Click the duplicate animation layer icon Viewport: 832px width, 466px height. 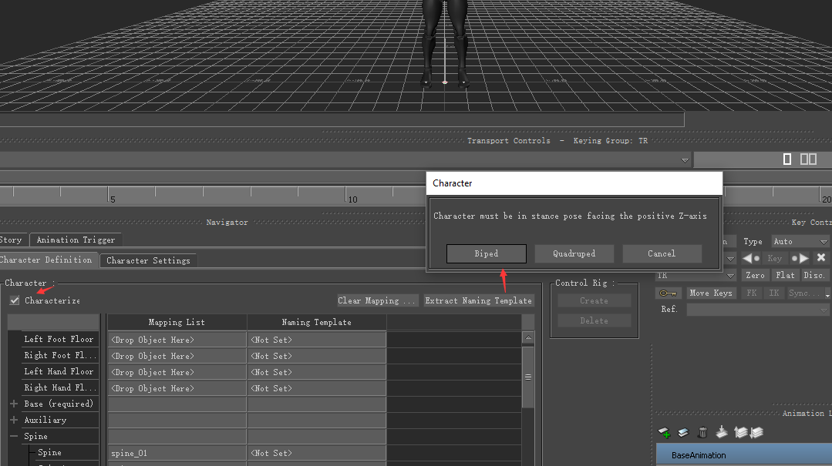(683, 433)
